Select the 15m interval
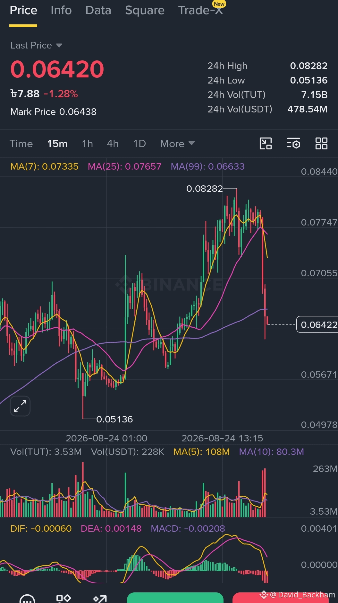 (57, 144)
